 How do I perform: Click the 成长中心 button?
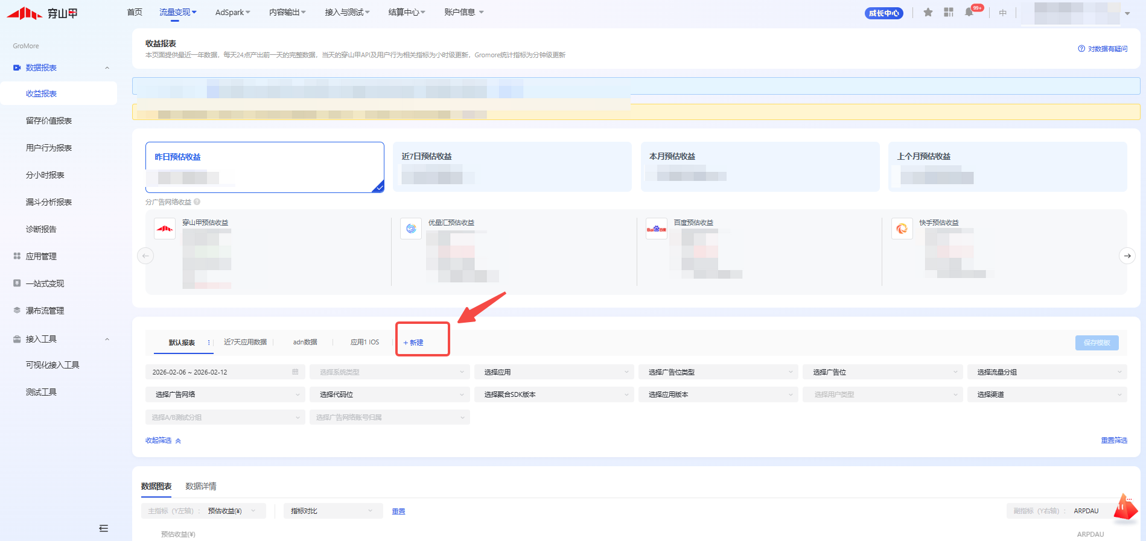[x=883, y=13]
